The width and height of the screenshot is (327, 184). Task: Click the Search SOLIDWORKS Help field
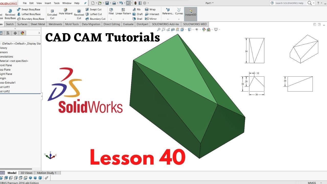tap(291, 3)
